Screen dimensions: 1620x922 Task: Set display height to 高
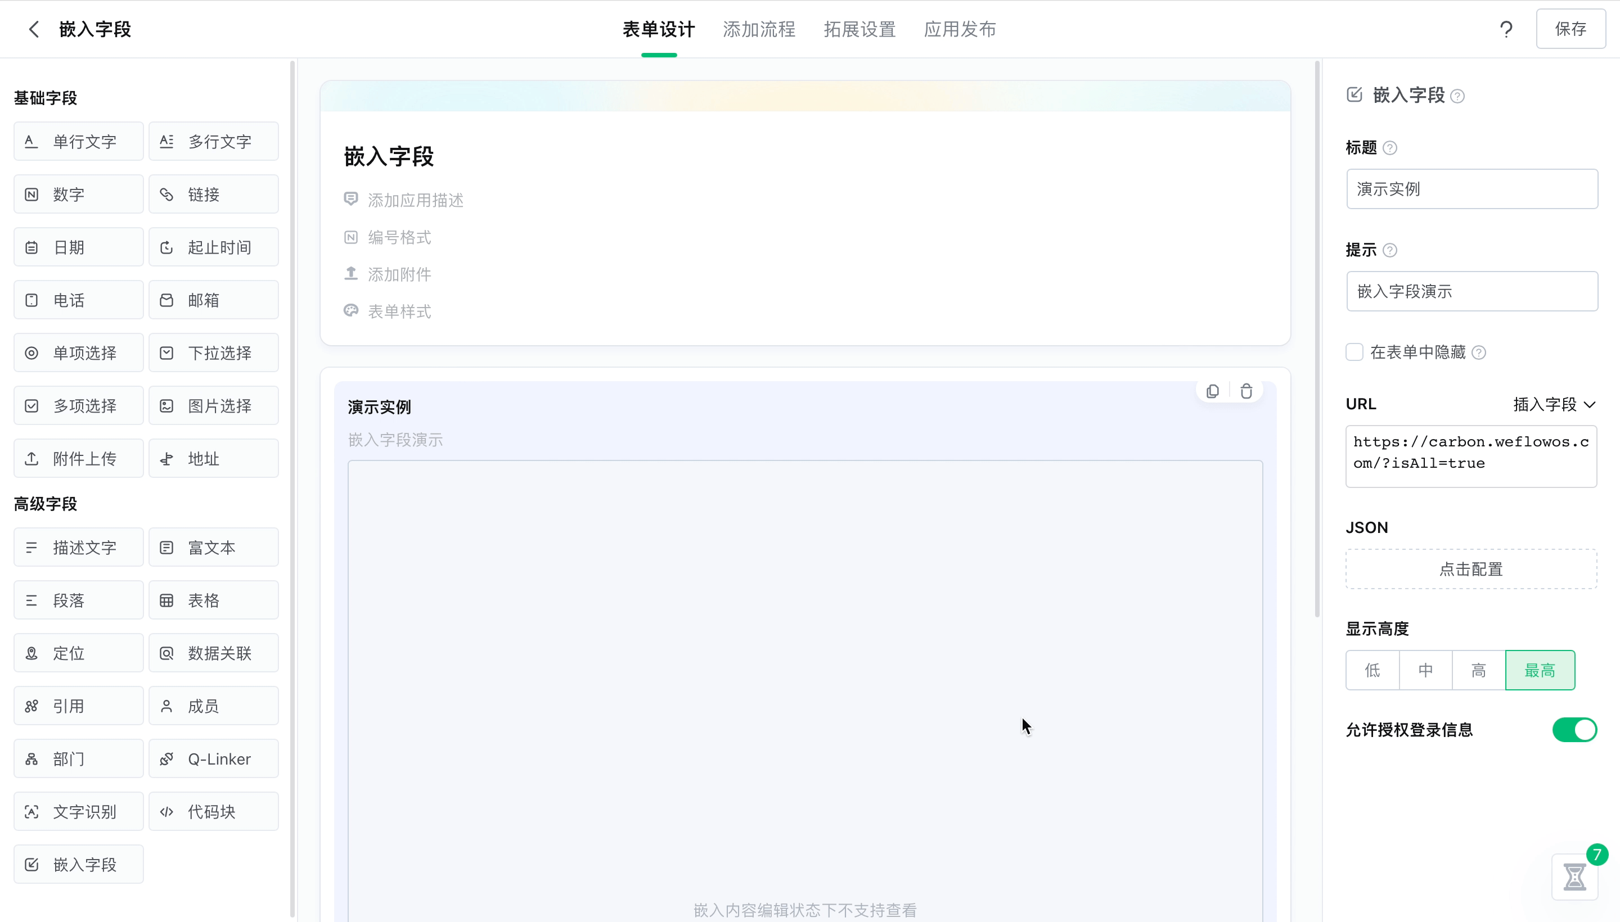(x=1479, y=670)
